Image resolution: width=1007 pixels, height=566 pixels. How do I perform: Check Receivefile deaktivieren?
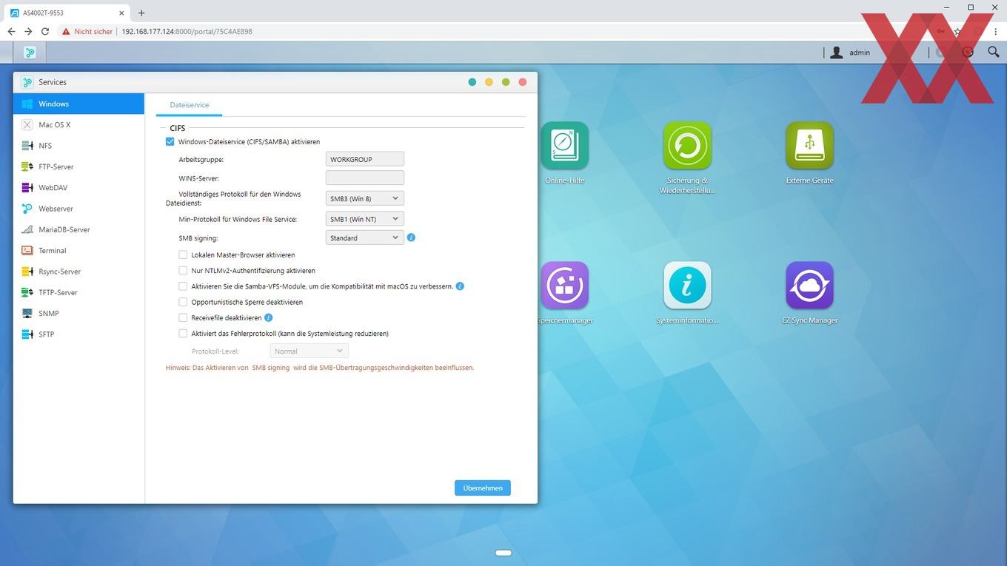183,317
